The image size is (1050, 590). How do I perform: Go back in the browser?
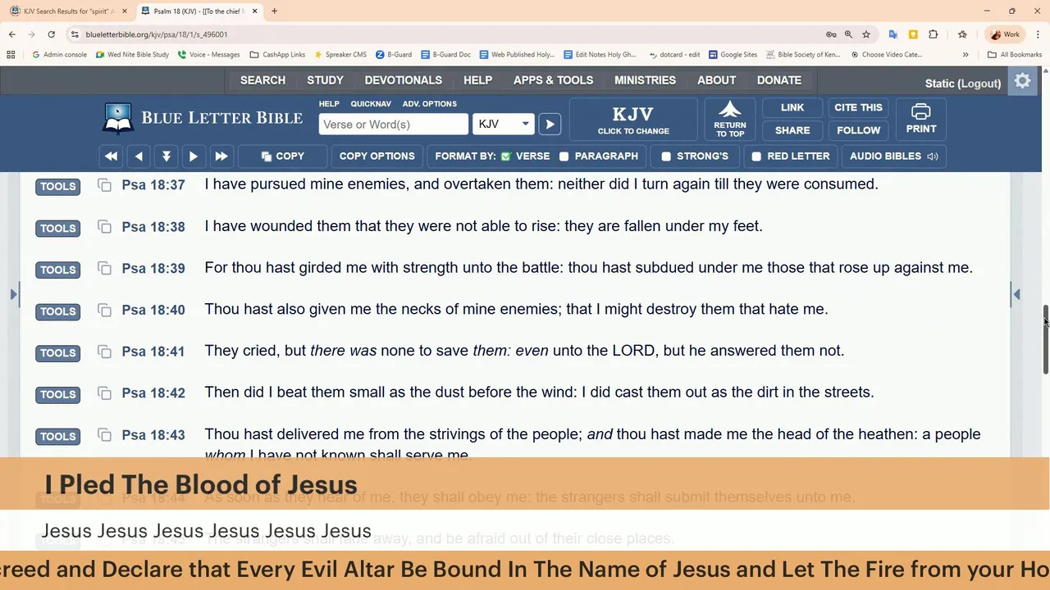11,34
